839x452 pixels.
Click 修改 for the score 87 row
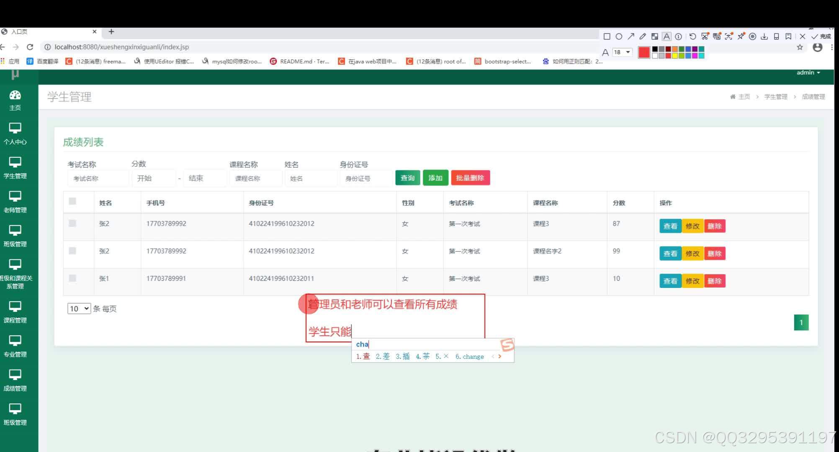pos(692,226)
